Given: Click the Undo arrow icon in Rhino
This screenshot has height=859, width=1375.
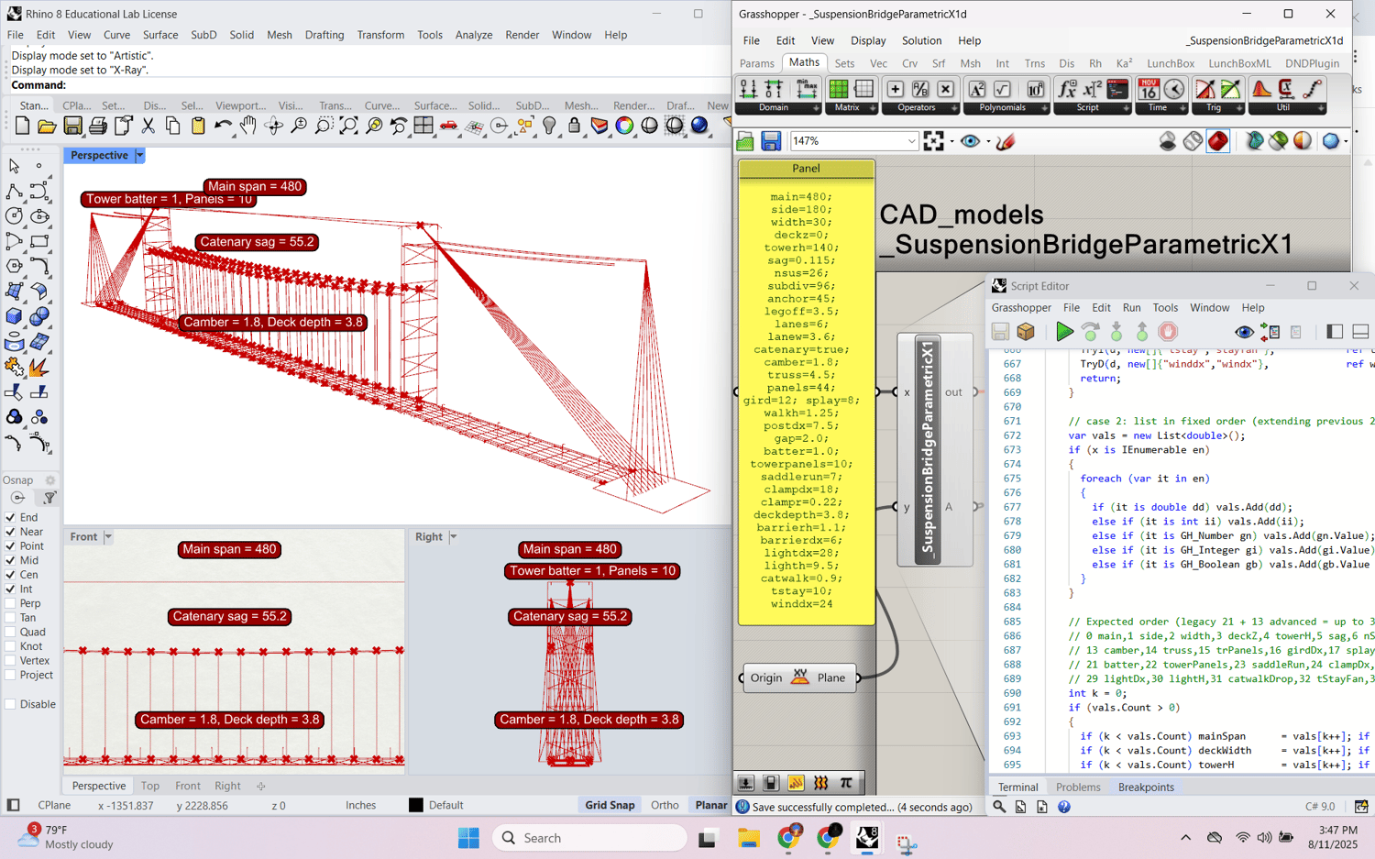Looking at the screenshot, I should [223, 126].
